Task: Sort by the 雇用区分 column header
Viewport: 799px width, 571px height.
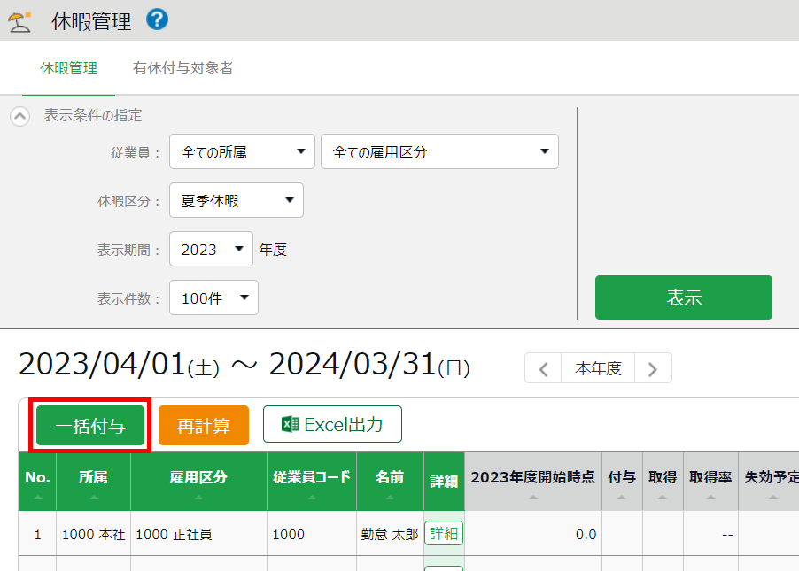Action: coord(198,482)
